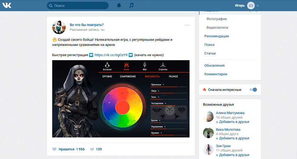297x159 pixels.
Task: Open the VK logo home page
Action: tap(7, 6)
